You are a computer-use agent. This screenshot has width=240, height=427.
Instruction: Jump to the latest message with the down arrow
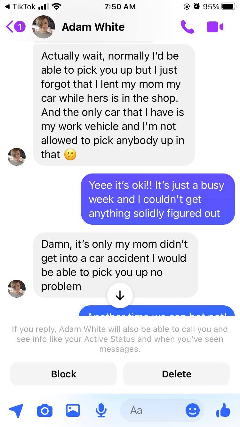pyautogui.click(x=120, y=295)
